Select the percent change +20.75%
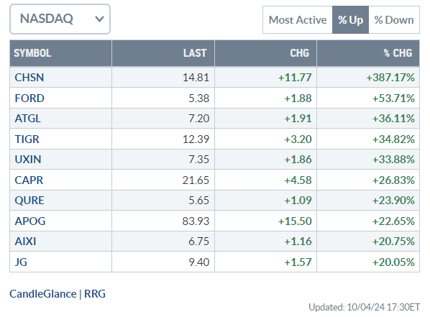Image resolution: width=430 pixels, height=317 pixels. click(x=393, y=242)
